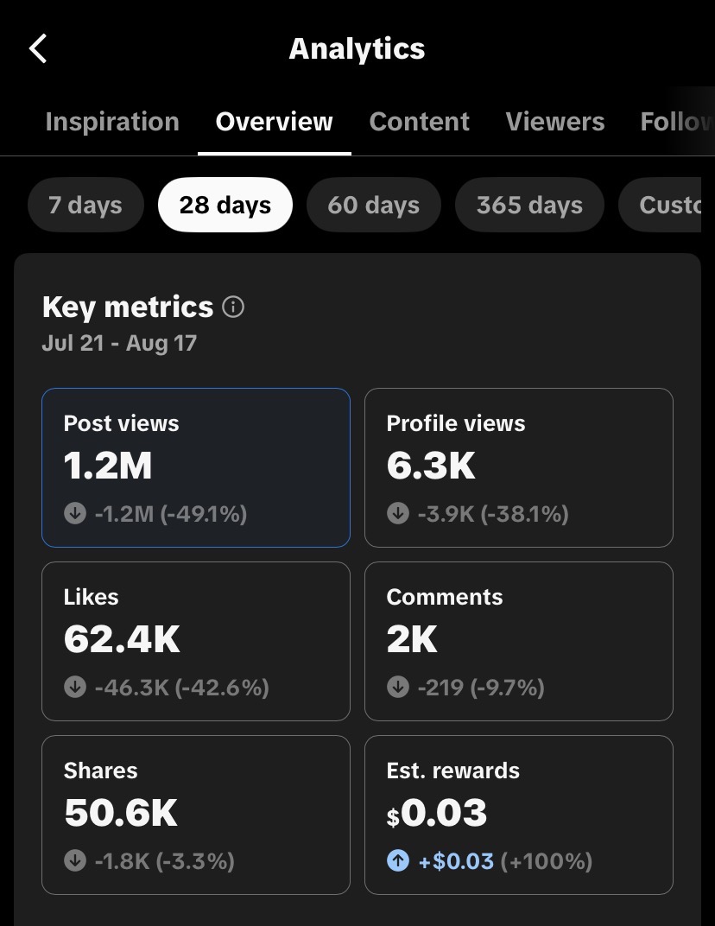715x926 pixels.
Task: Open the Custom date range chip
Action: (x=660, y=205)
